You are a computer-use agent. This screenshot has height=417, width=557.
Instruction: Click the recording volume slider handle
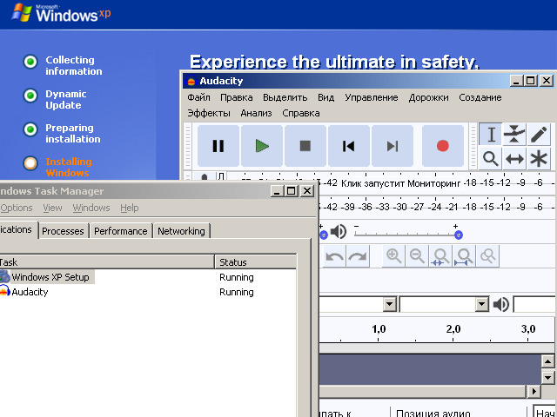click(323, 235)
